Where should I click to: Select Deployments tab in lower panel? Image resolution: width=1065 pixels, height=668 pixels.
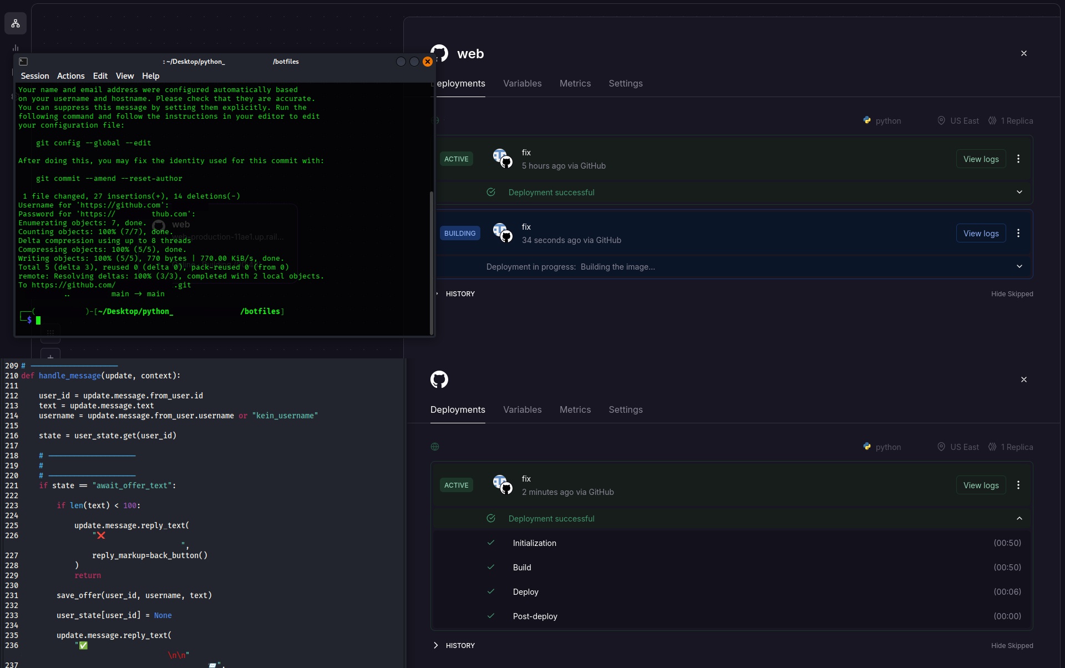458,409
